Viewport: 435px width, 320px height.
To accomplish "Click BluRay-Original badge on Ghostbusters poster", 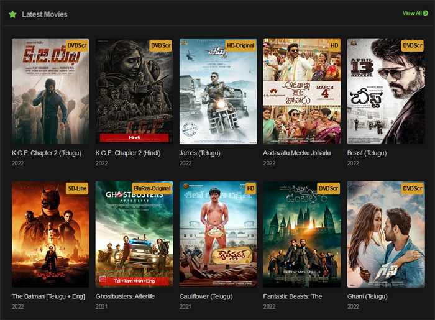I will click(152, 188).
